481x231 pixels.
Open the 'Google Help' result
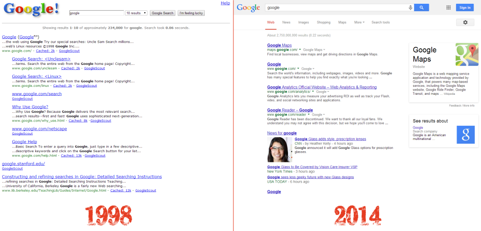[24, 142]
